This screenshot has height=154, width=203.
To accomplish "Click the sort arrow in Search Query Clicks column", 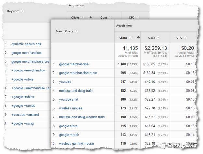I will coord(138,38).
